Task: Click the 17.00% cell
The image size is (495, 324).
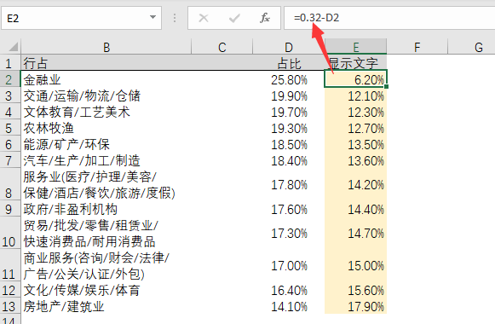Action: pyautogui.click(x=289, y=266)
